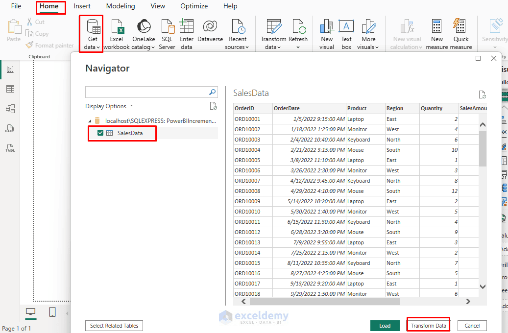This screenshot has width=508, height=333.
Task: Click the horizontal scrollbar in preview
Action: pyautogui.click(x=325, y=301)
